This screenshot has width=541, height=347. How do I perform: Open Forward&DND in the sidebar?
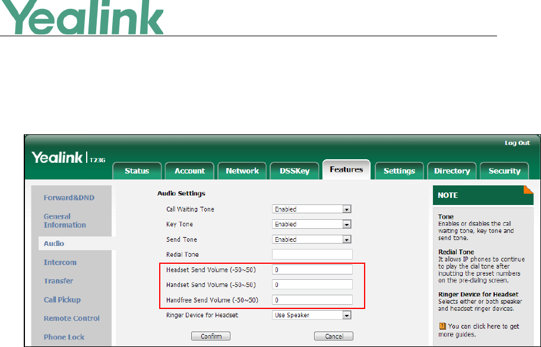[x=69, y=198]
